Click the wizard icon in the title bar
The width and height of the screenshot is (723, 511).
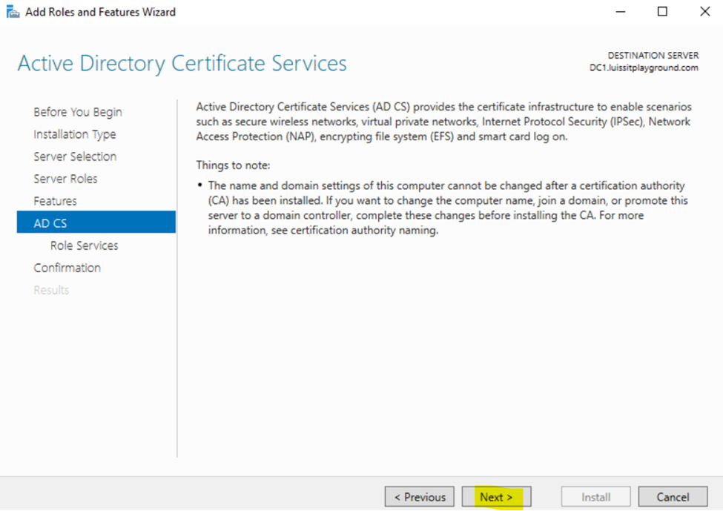[x=13, y=12]
